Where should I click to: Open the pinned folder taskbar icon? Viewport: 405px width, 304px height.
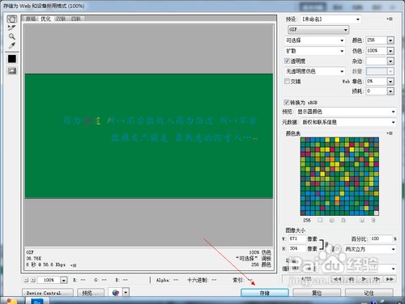pos(12,301)
